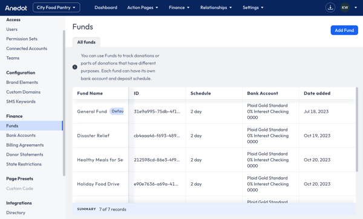Click the info icon beside funds description

[x=75, y=67]
